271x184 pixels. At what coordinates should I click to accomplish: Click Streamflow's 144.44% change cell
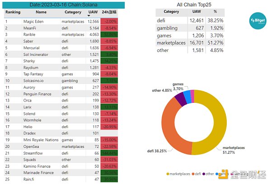coord(110,153)
